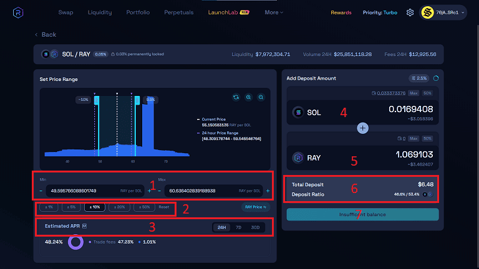This screenshot has width=479, height=269.
Task: Select the ±1% range preset
Action: [x=49, y=207]
